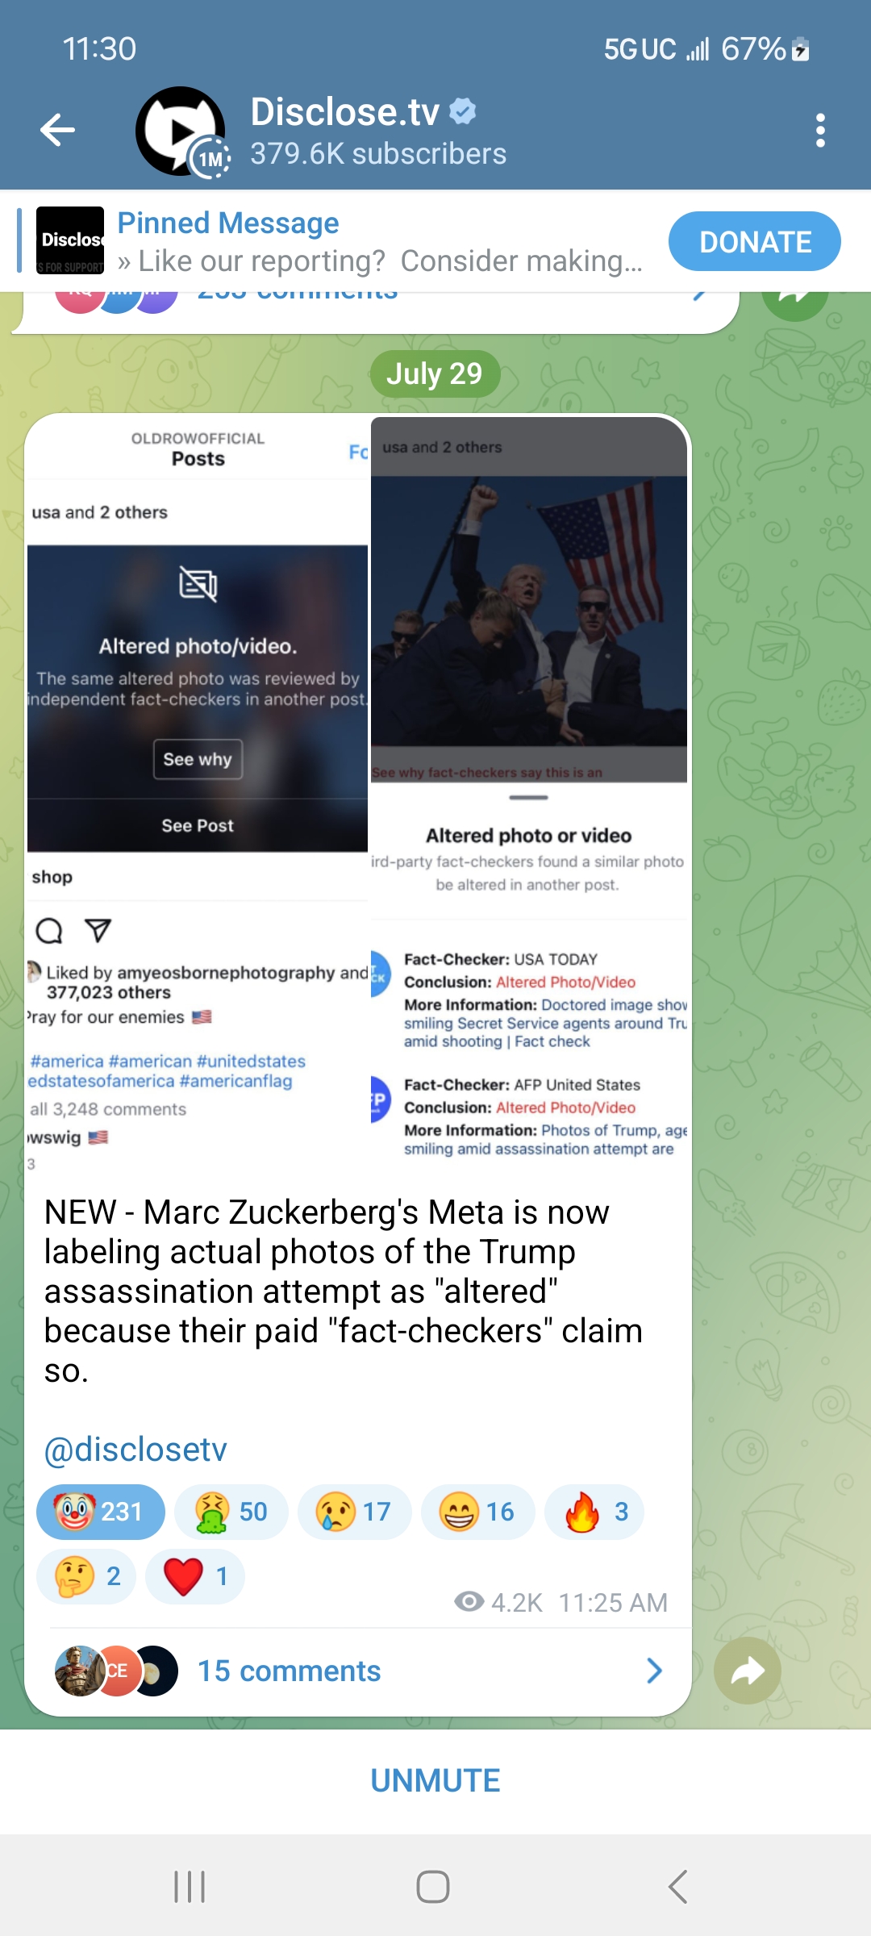Viewport: 871px width, 1936px height.
Task: Add the thinking emoji reaction (2)
Action: point(86,1576)
